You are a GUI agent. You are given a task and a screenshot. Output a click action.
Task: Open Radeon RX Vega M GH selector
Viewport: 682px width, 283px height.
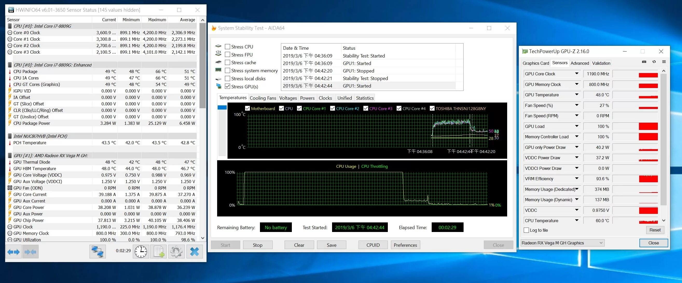pos(562,243)
